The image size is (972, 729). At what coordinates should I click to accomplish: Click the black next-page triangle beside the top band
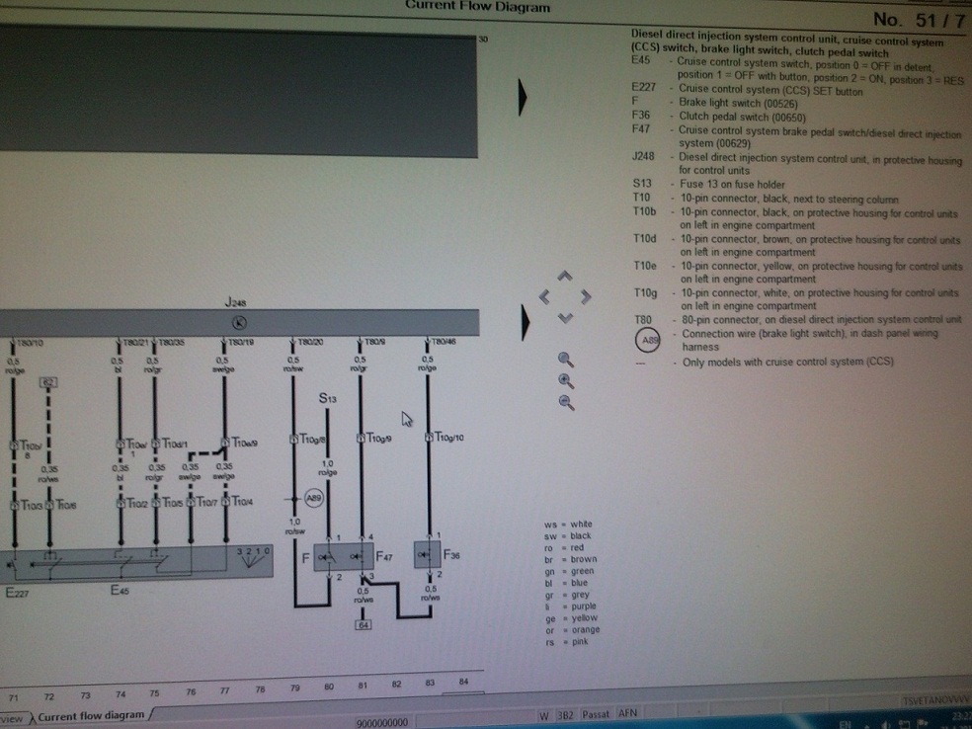523,97
